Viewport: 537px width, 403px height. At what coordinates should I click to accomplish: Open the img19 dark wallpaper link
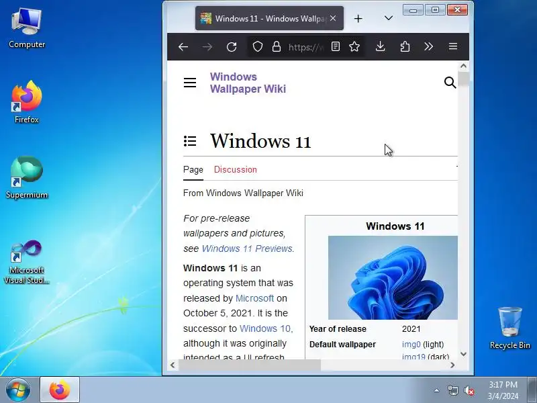click(x=413, y=357)
